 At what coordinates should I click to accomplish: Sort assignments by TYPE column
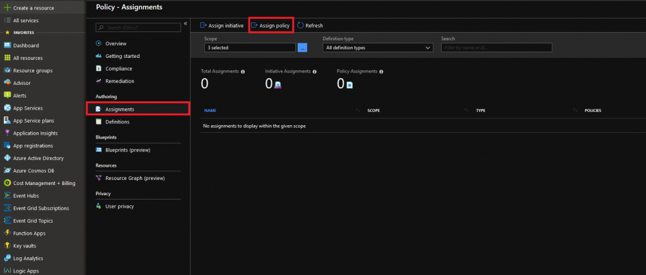481,111
